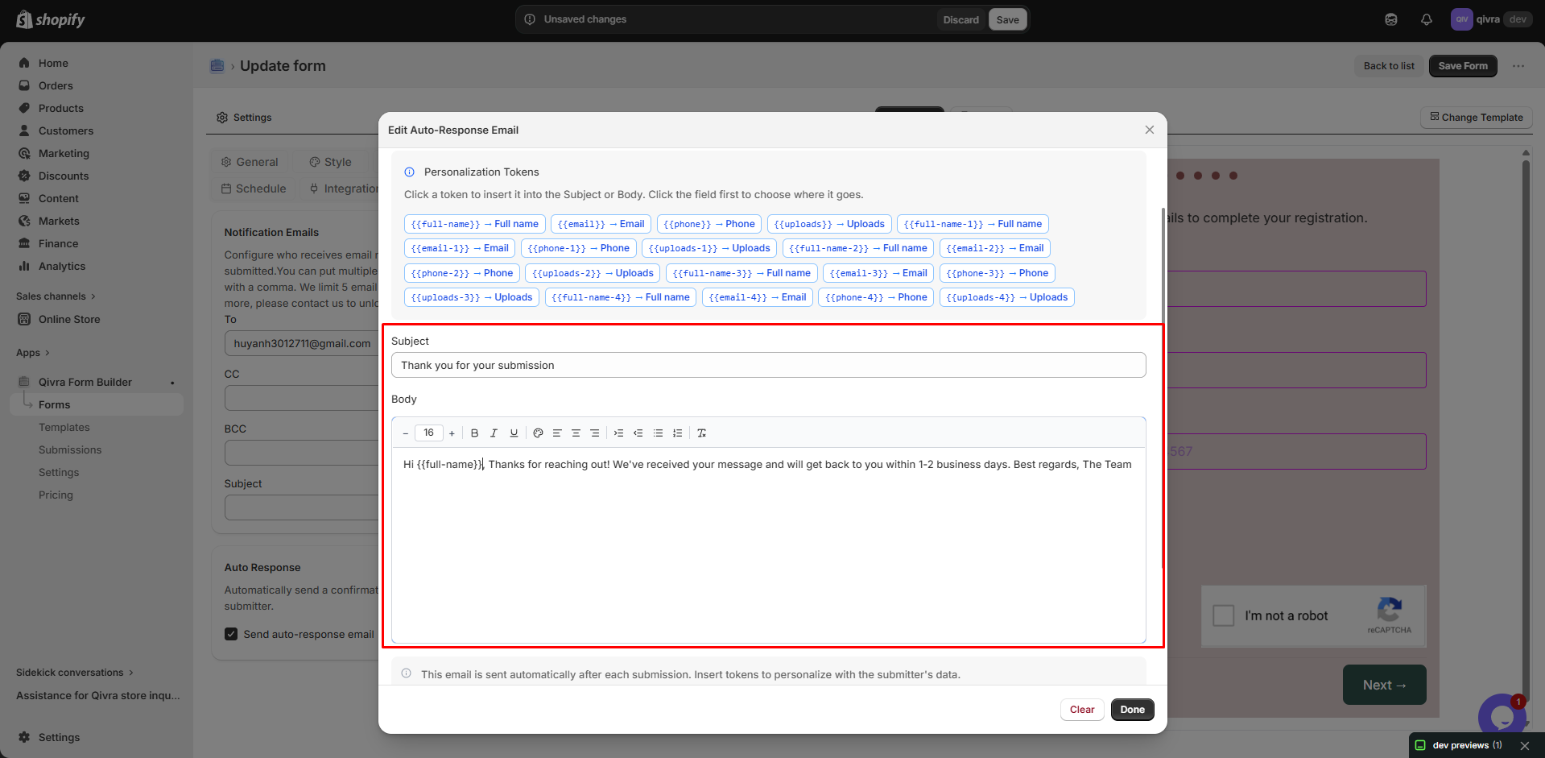1545x758 pixels.
Task: Decrease font size with minus button
Action: [405, 433]
